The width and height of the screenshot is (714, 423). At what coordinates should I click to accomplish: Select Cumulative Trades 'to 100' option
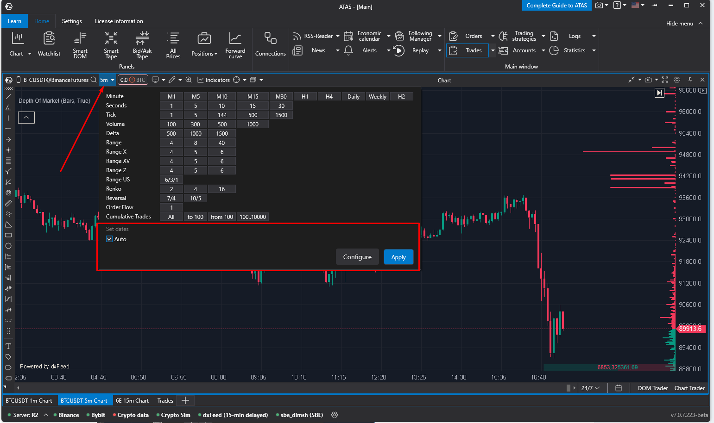[x=195, y=217]
